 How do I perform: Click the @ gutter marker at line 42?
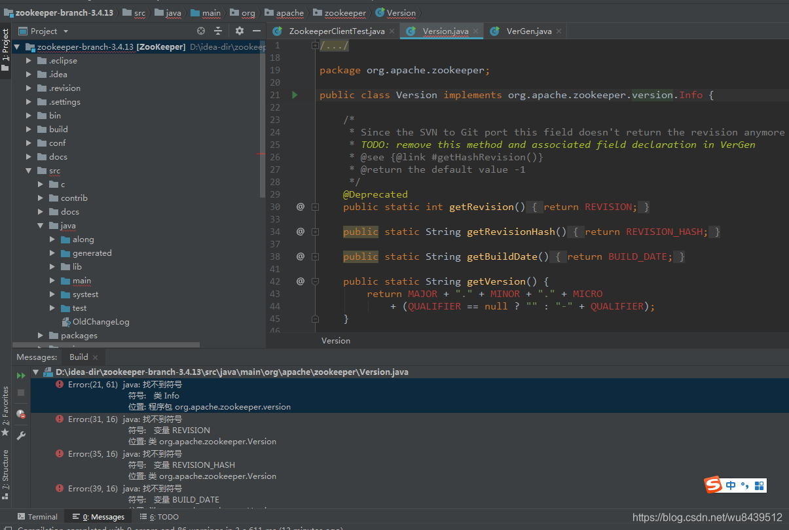(x=301, y=281)
